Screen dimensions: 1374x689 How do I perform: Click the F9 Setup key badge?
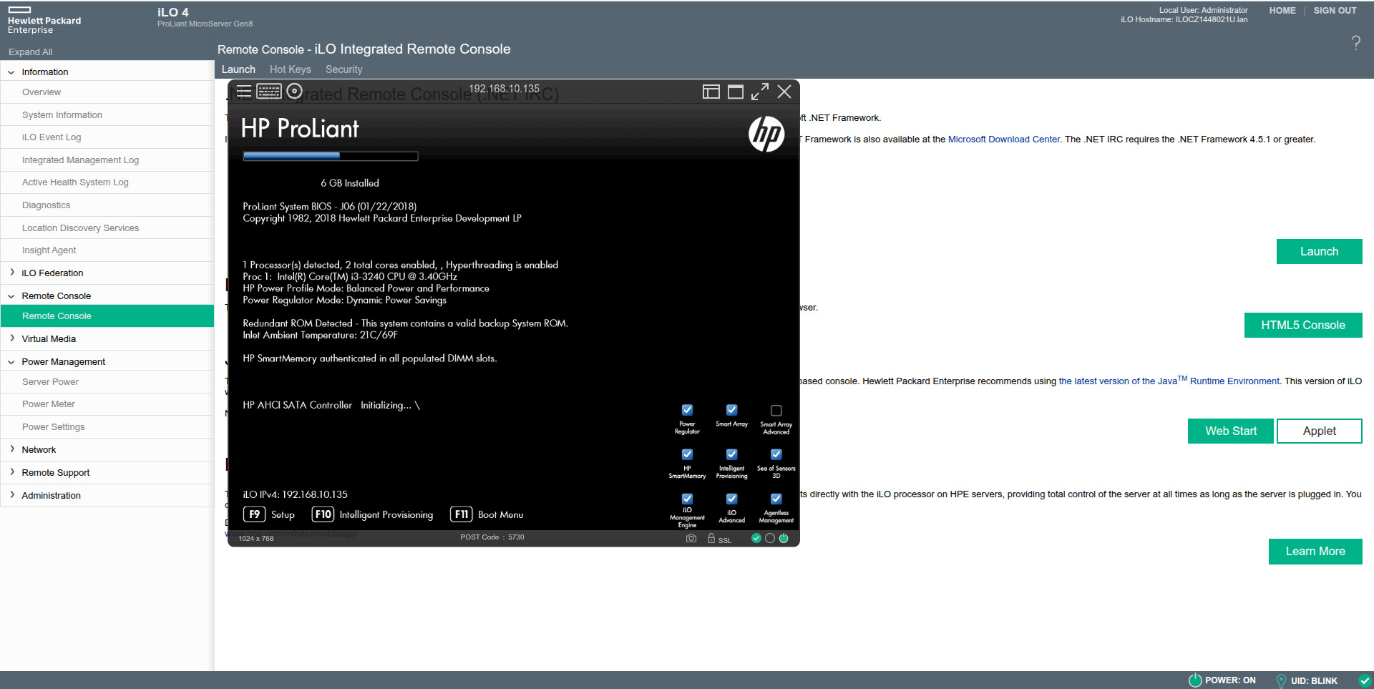(x=254, y=514)
